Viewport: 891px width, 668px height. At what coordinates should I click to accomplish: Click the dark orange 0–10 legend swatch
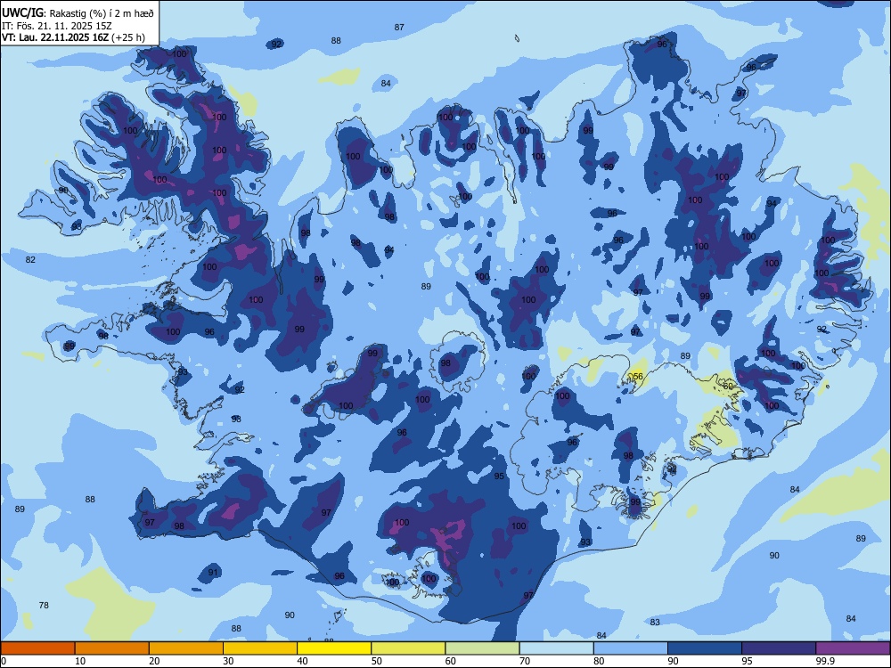[37, 648]
